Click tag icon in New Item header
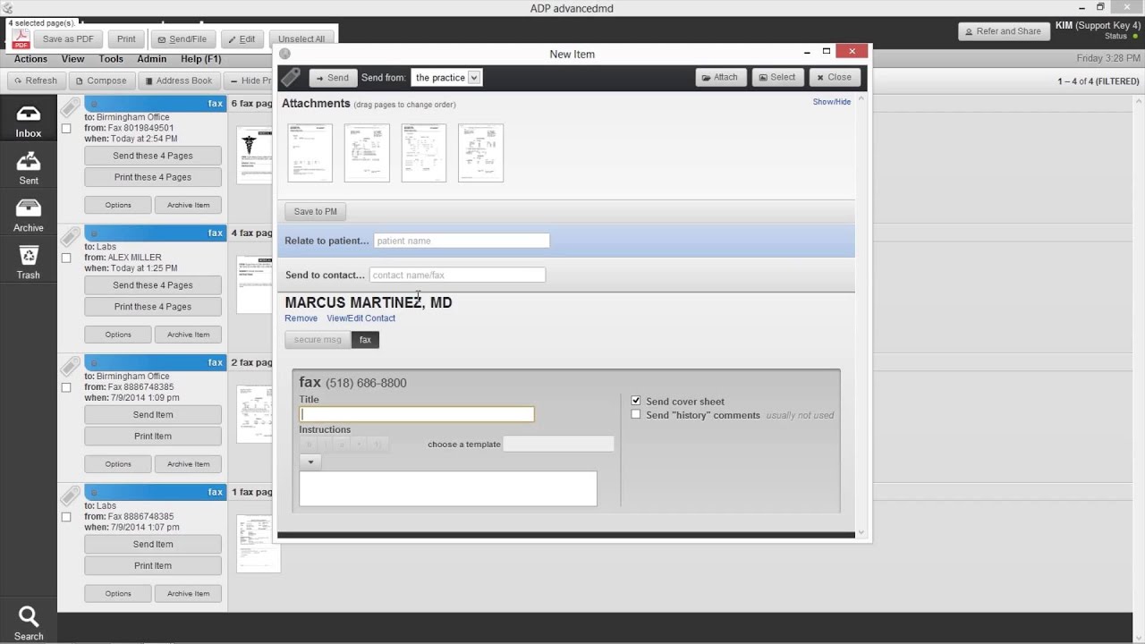Screen dimensions: 1145x644 (291, 77)
